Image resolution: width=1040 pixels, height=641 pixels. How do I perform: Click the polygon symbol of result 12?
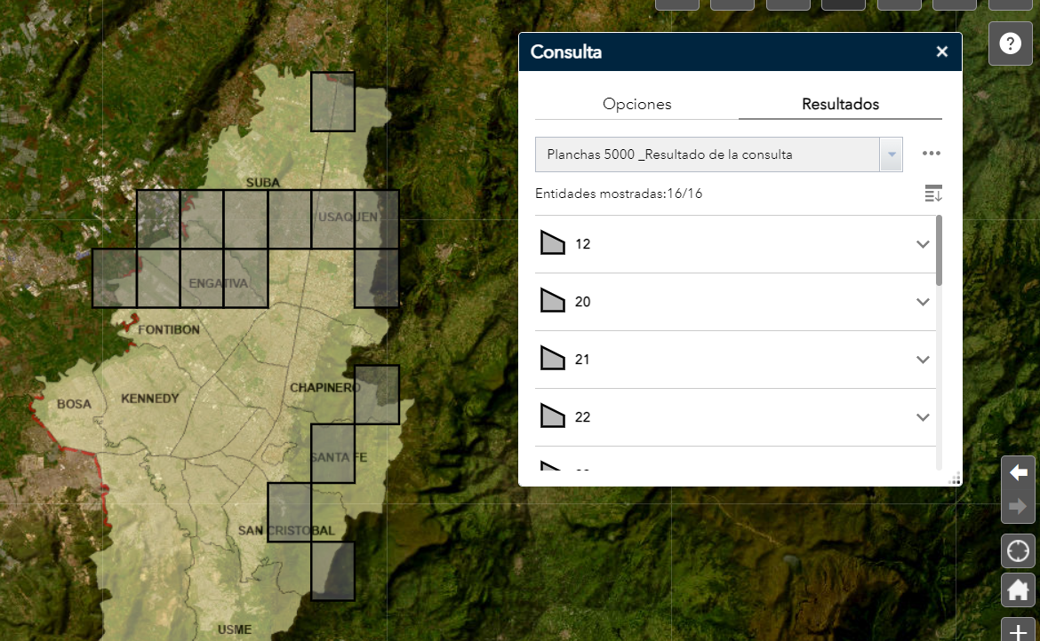pyautogui.click(x=553, y=243)
